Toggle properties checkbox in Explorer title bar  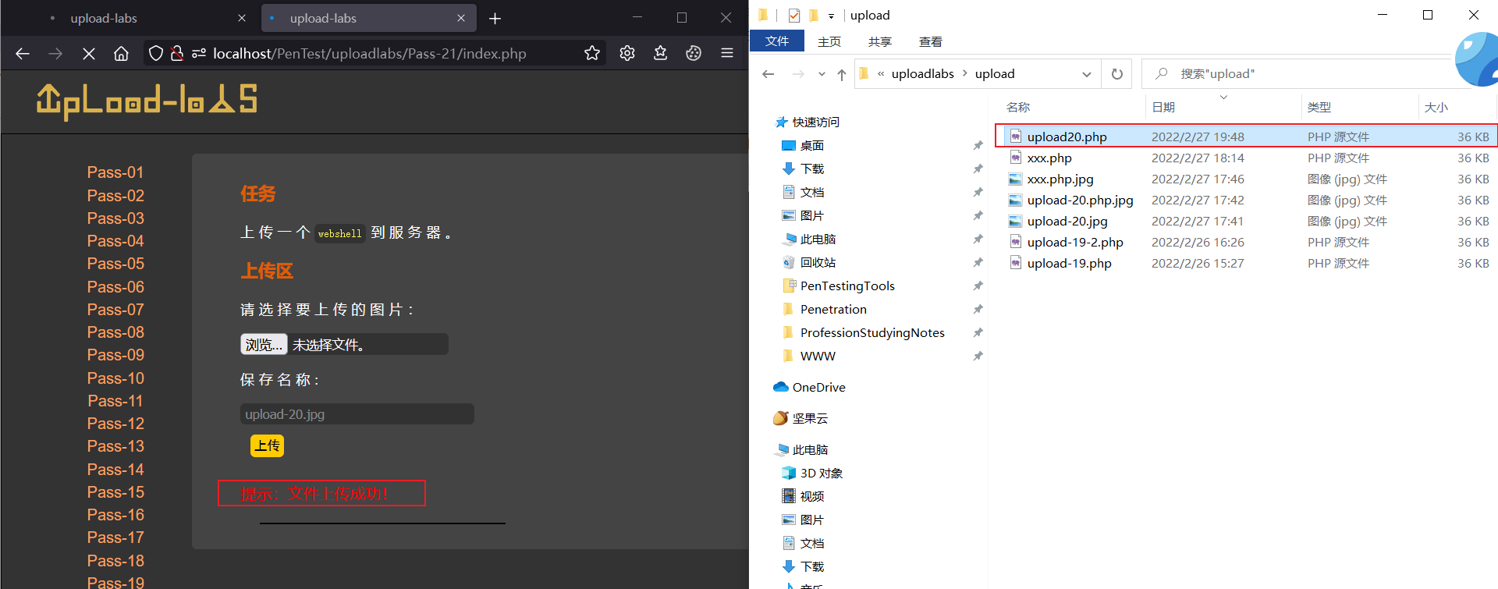pos(794,15)
